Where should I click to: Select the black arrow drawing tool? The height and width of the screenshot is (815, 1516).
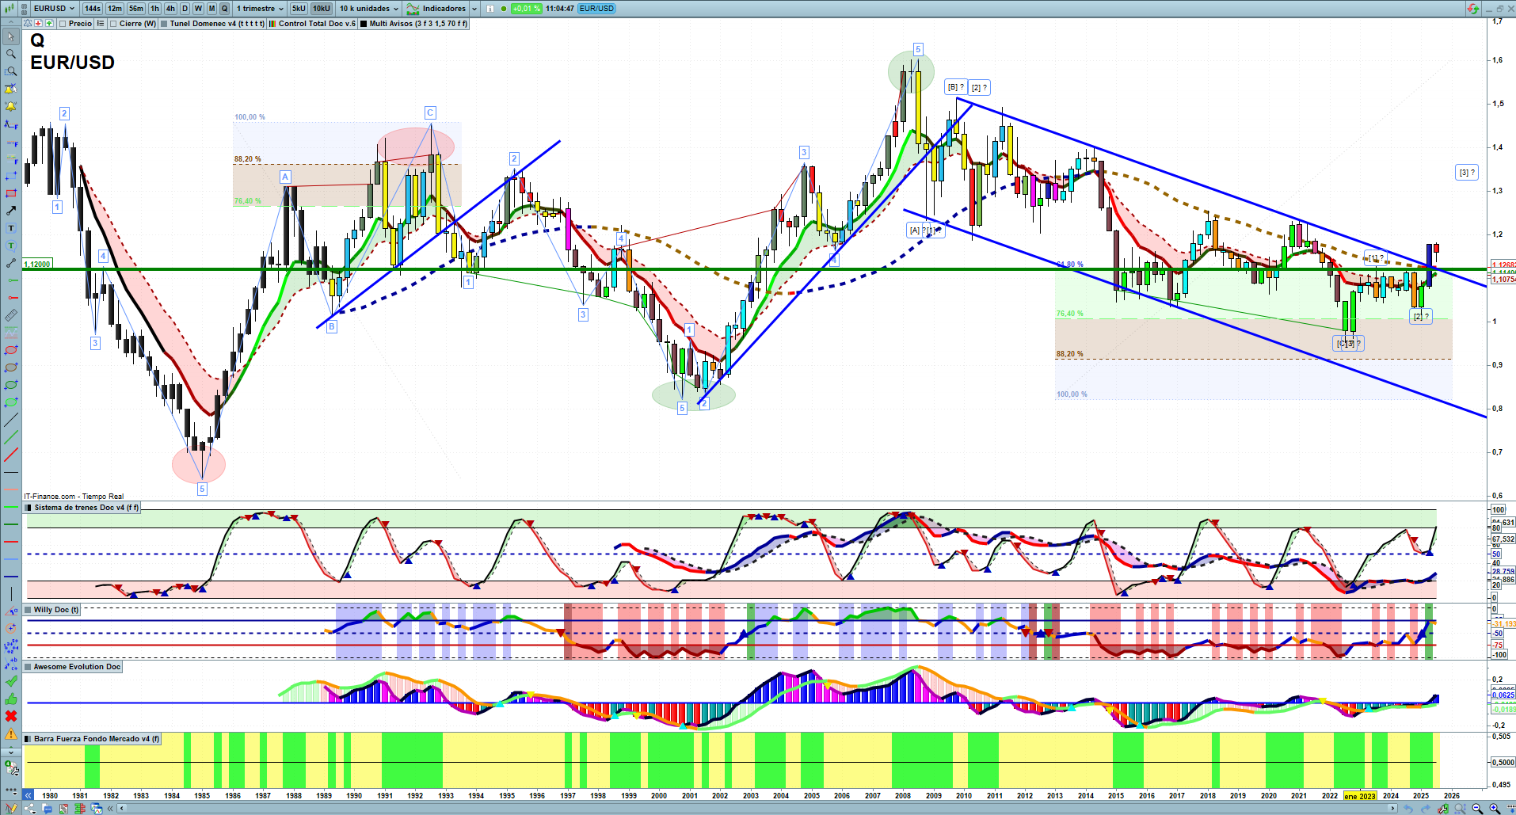[11, 211]
